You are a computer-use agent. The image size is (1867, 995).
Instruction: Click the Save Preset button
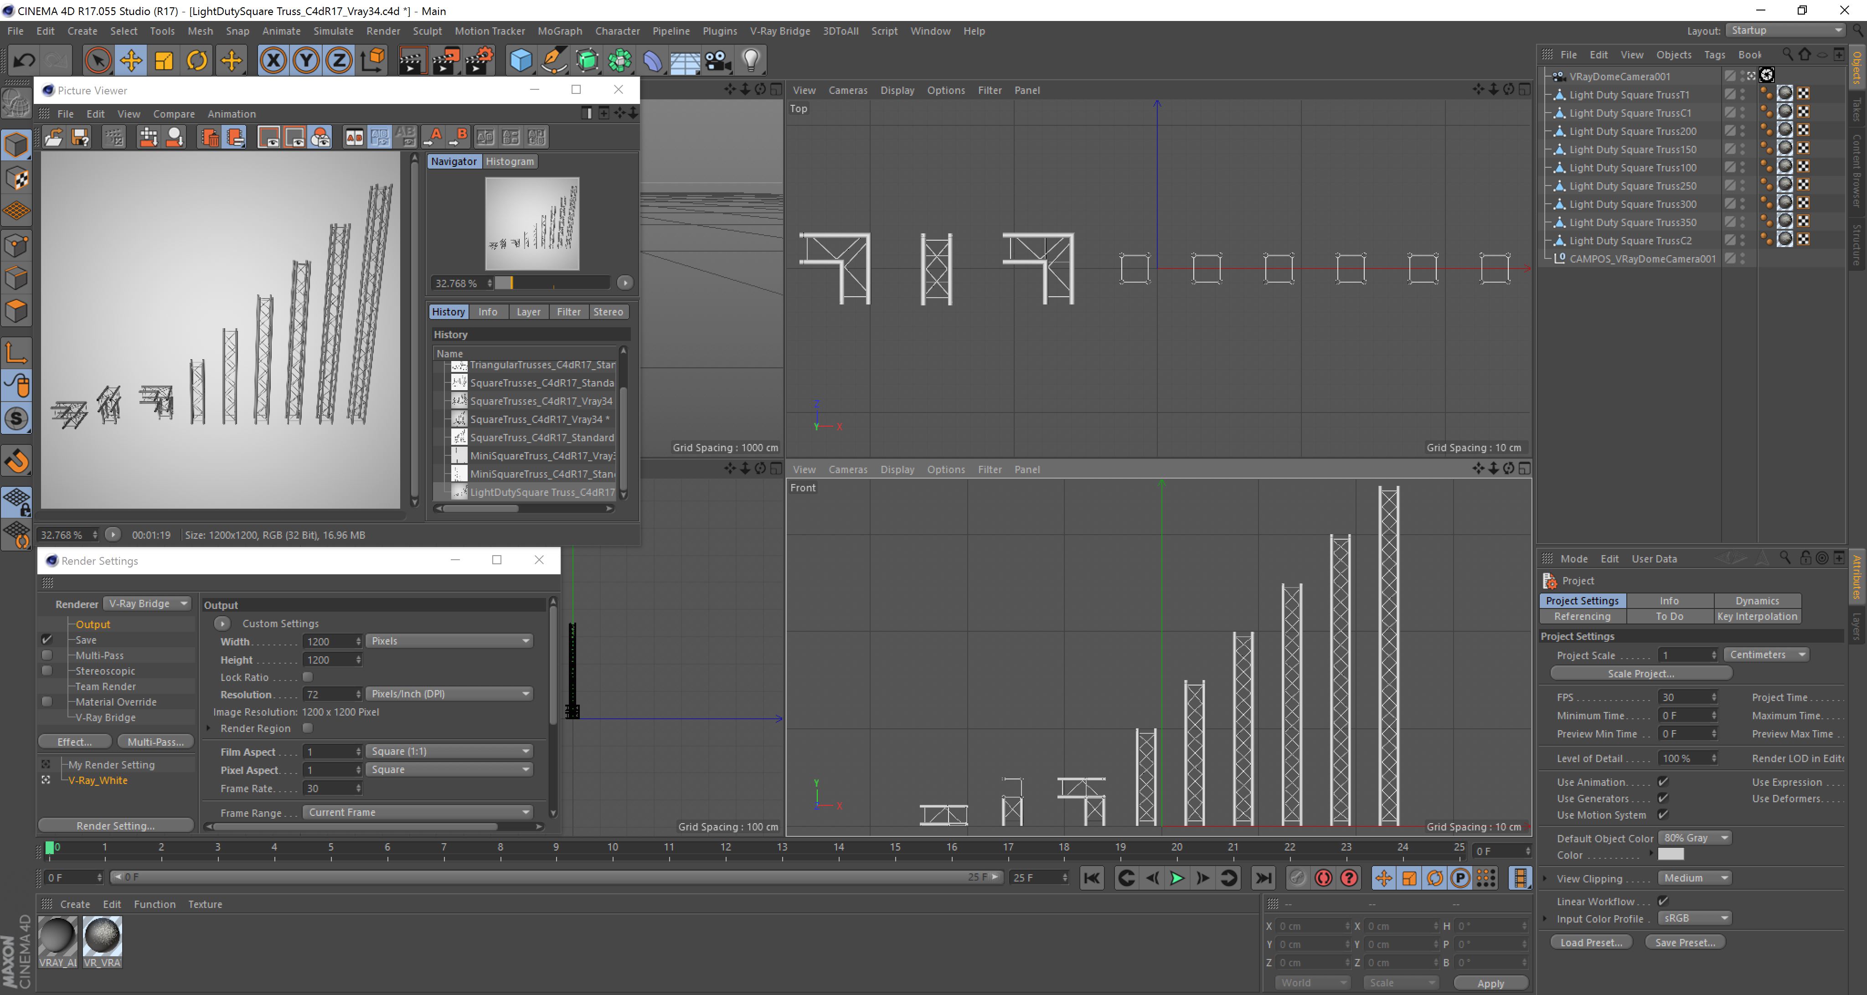(x=1684, y=942)
